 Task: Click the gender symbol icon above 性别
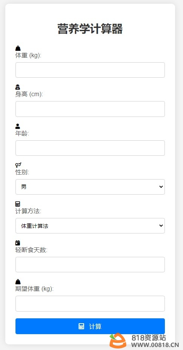(18, 165)
